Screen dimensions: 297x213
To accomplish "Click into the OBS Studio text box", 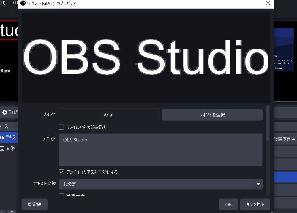I will pyautogui.click(x=160, y=150).
